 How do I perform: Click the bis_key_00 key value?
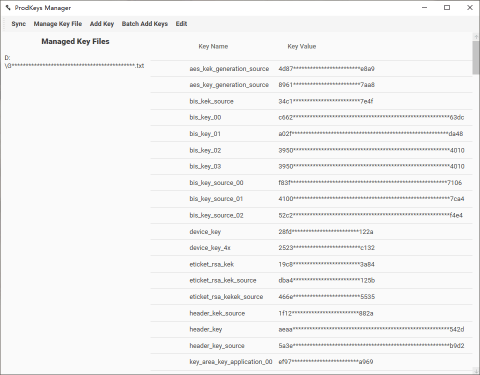pyautogui.click(x=371, y=118)
